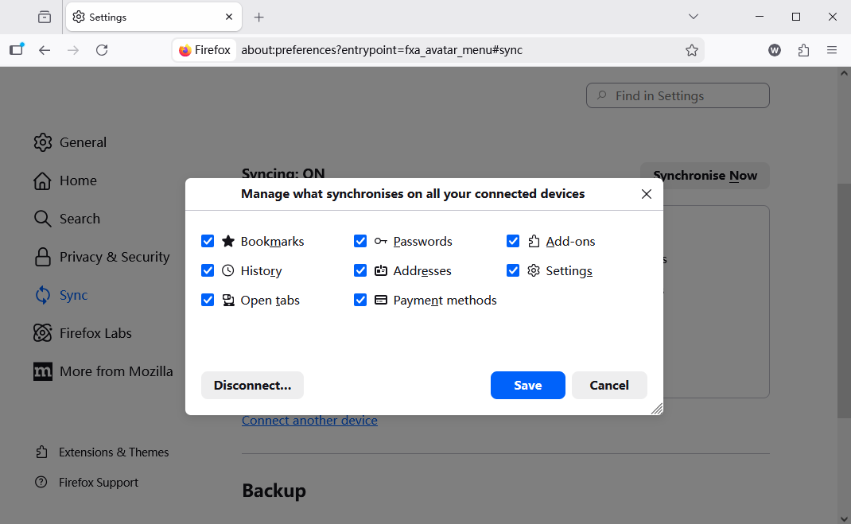This screenshot has height=524, width=851.
Task: Open the list all tabs chevron
Action: coord(693,17)
